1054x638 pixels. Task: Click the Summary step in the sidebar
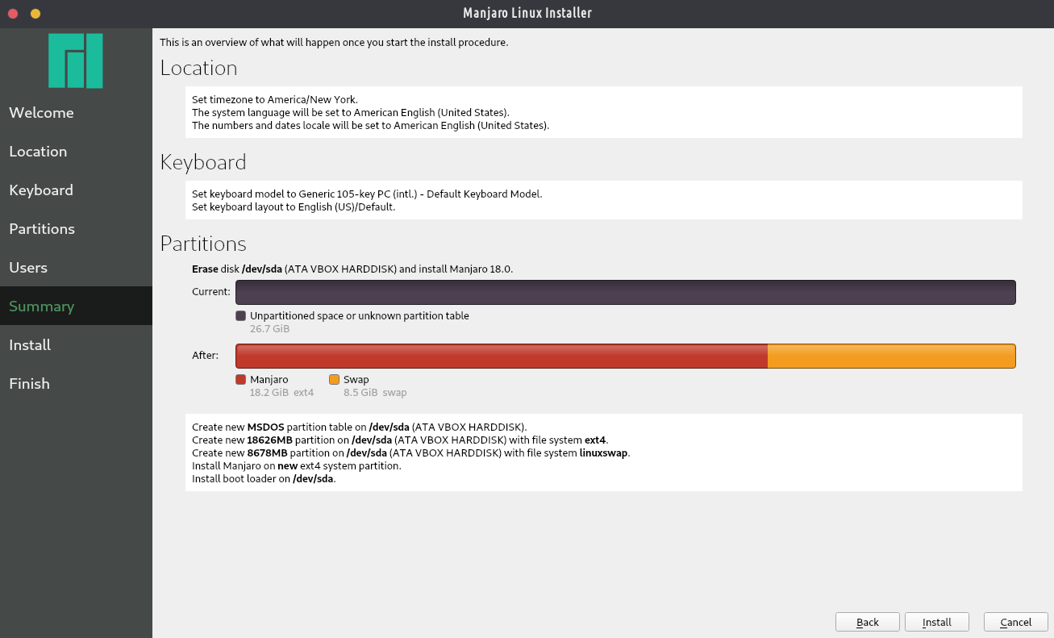pos(42,306)
